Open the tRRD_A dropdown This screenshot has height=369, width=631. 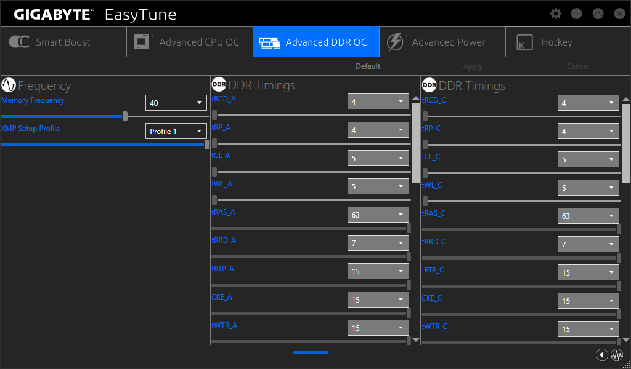[378, 243]
